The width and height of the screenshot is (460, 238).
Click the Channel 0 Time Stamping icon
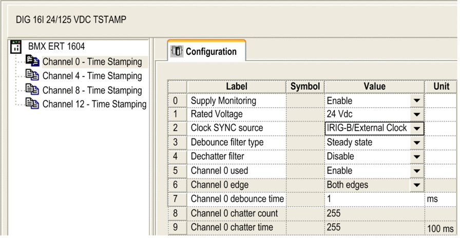32,61
